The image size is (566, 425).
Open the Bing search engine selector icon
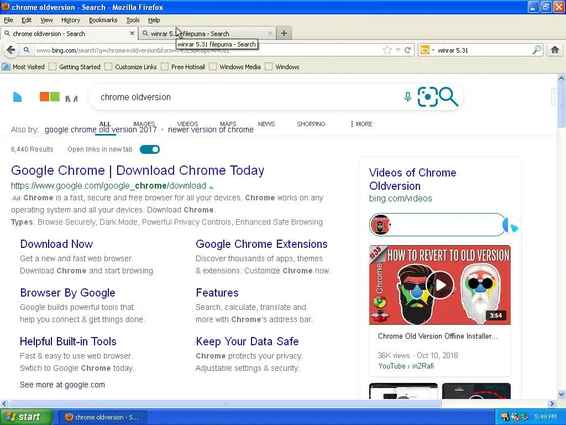pos(425,50)
